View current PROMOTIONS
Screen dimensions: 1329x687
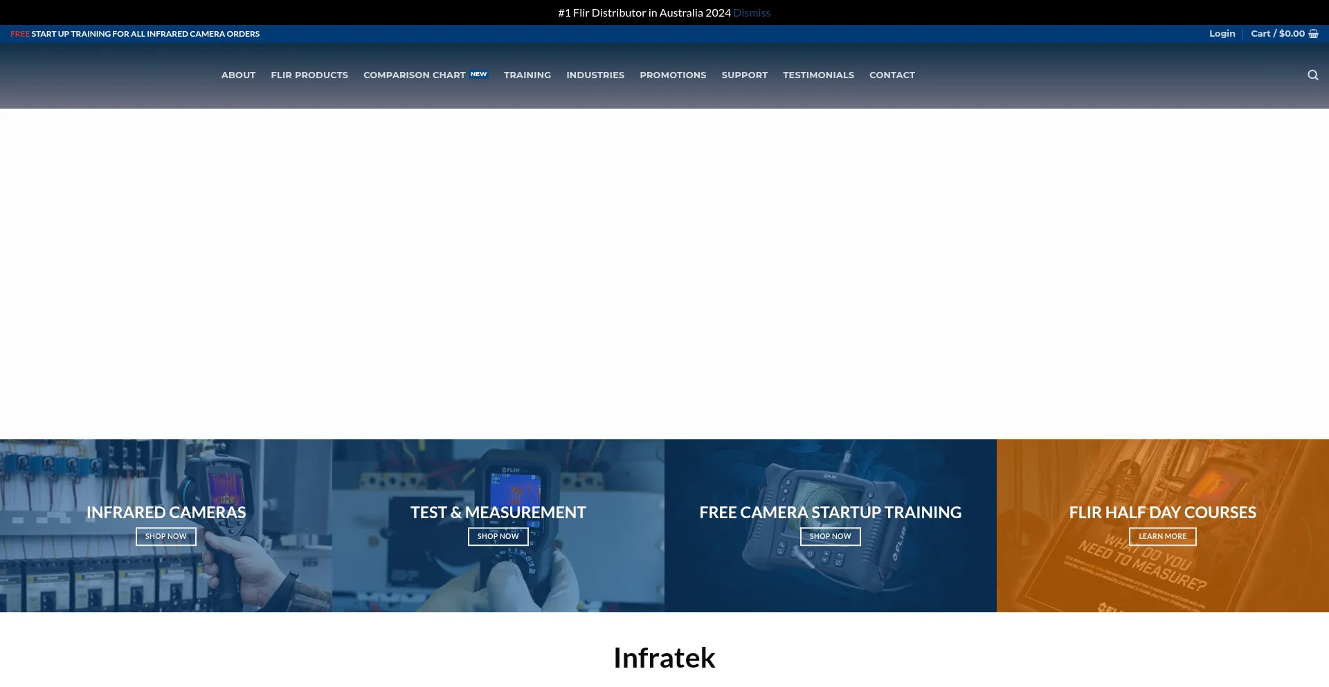tap(673, 75)
